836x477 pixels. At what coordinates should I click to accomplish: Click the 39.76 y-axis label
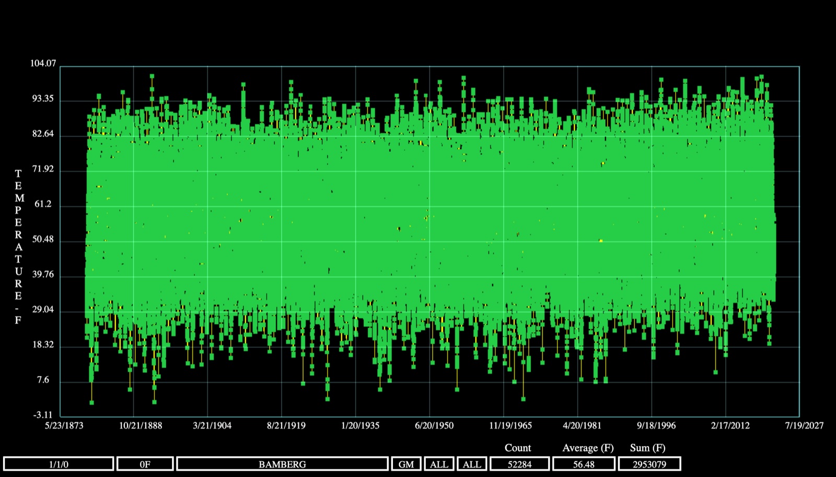[43, 275]
